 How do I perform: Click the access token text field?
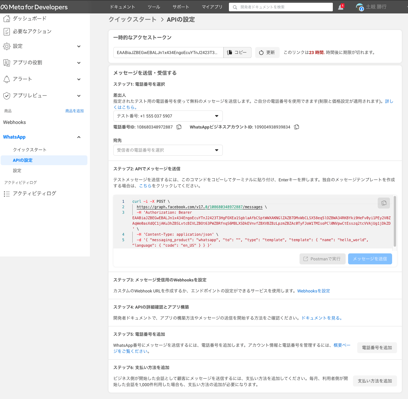(x=168, y=53)
